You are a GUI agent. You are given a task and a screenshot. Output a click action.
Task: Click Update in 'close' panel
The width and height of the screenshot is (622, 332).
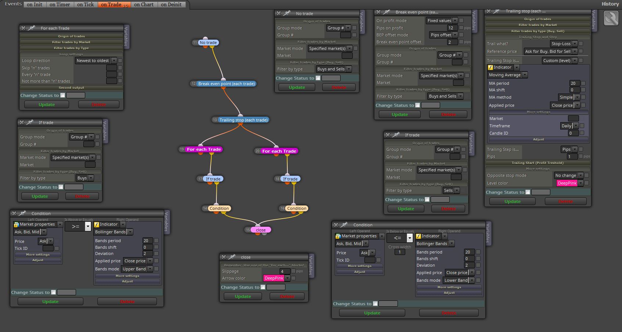pos(243,296)
